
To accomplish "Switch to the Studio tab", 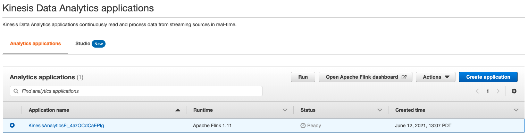I will click(83, 43).
